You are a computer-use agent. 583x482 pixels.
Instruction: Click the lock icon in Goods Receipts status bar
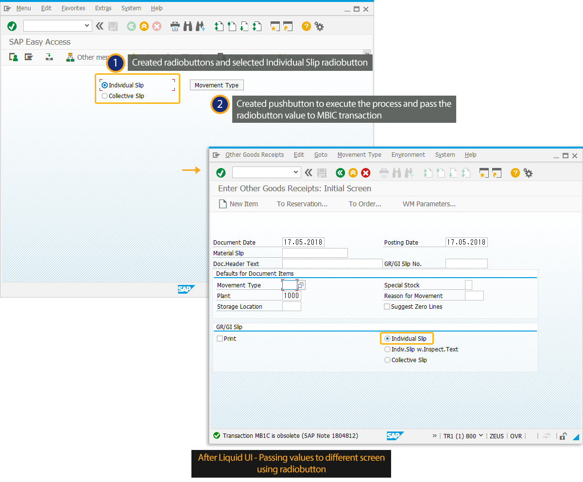563,436
